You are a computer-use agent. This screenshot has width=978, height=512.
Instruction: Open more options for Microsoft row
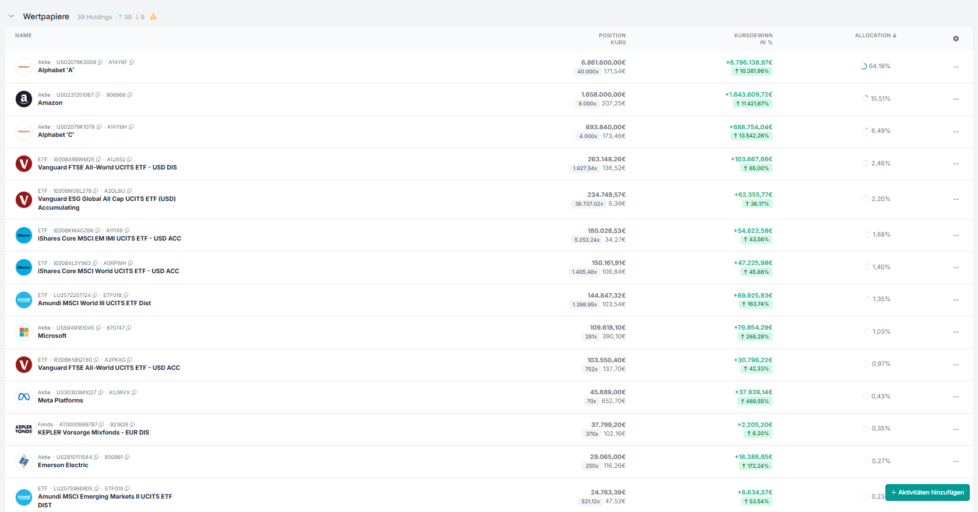pos(956,332)
